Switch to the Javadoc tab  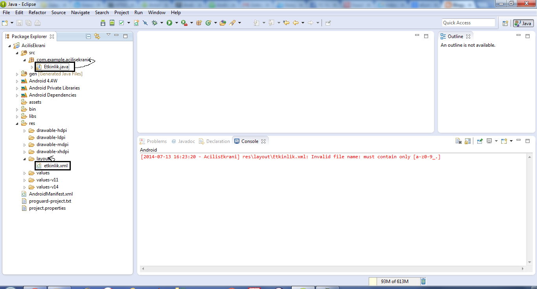pyautogui.click(x=183, y=141)
